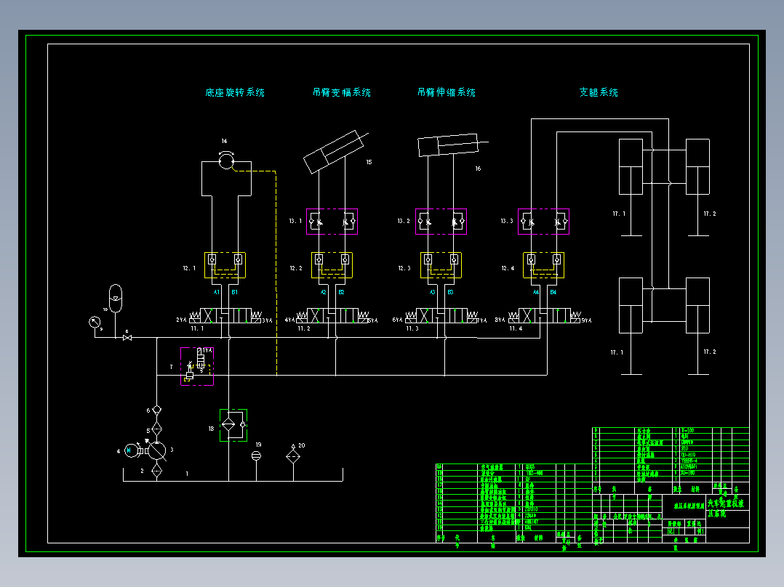Click the shut-off valve below the accumulator
This screenshot has height=587, width=784.
click(x=127, y=339)
